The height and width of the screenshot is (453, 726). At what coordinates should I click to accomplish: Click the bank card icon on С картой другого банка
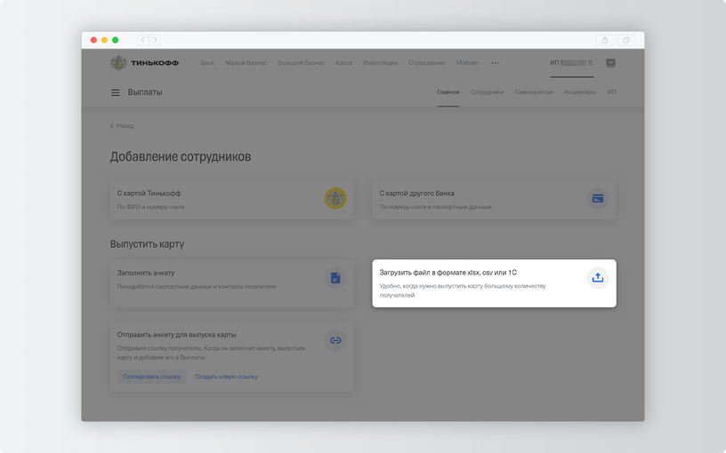[598, 198]
